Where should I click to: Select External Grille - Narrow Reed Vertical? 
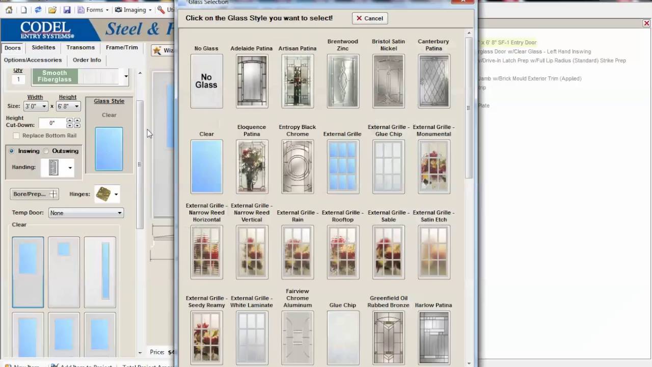[252, 252]
